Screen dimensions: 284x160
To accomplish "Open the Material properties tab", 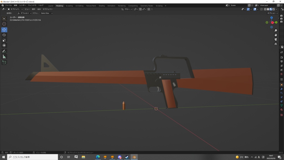I will pos(282,109).
